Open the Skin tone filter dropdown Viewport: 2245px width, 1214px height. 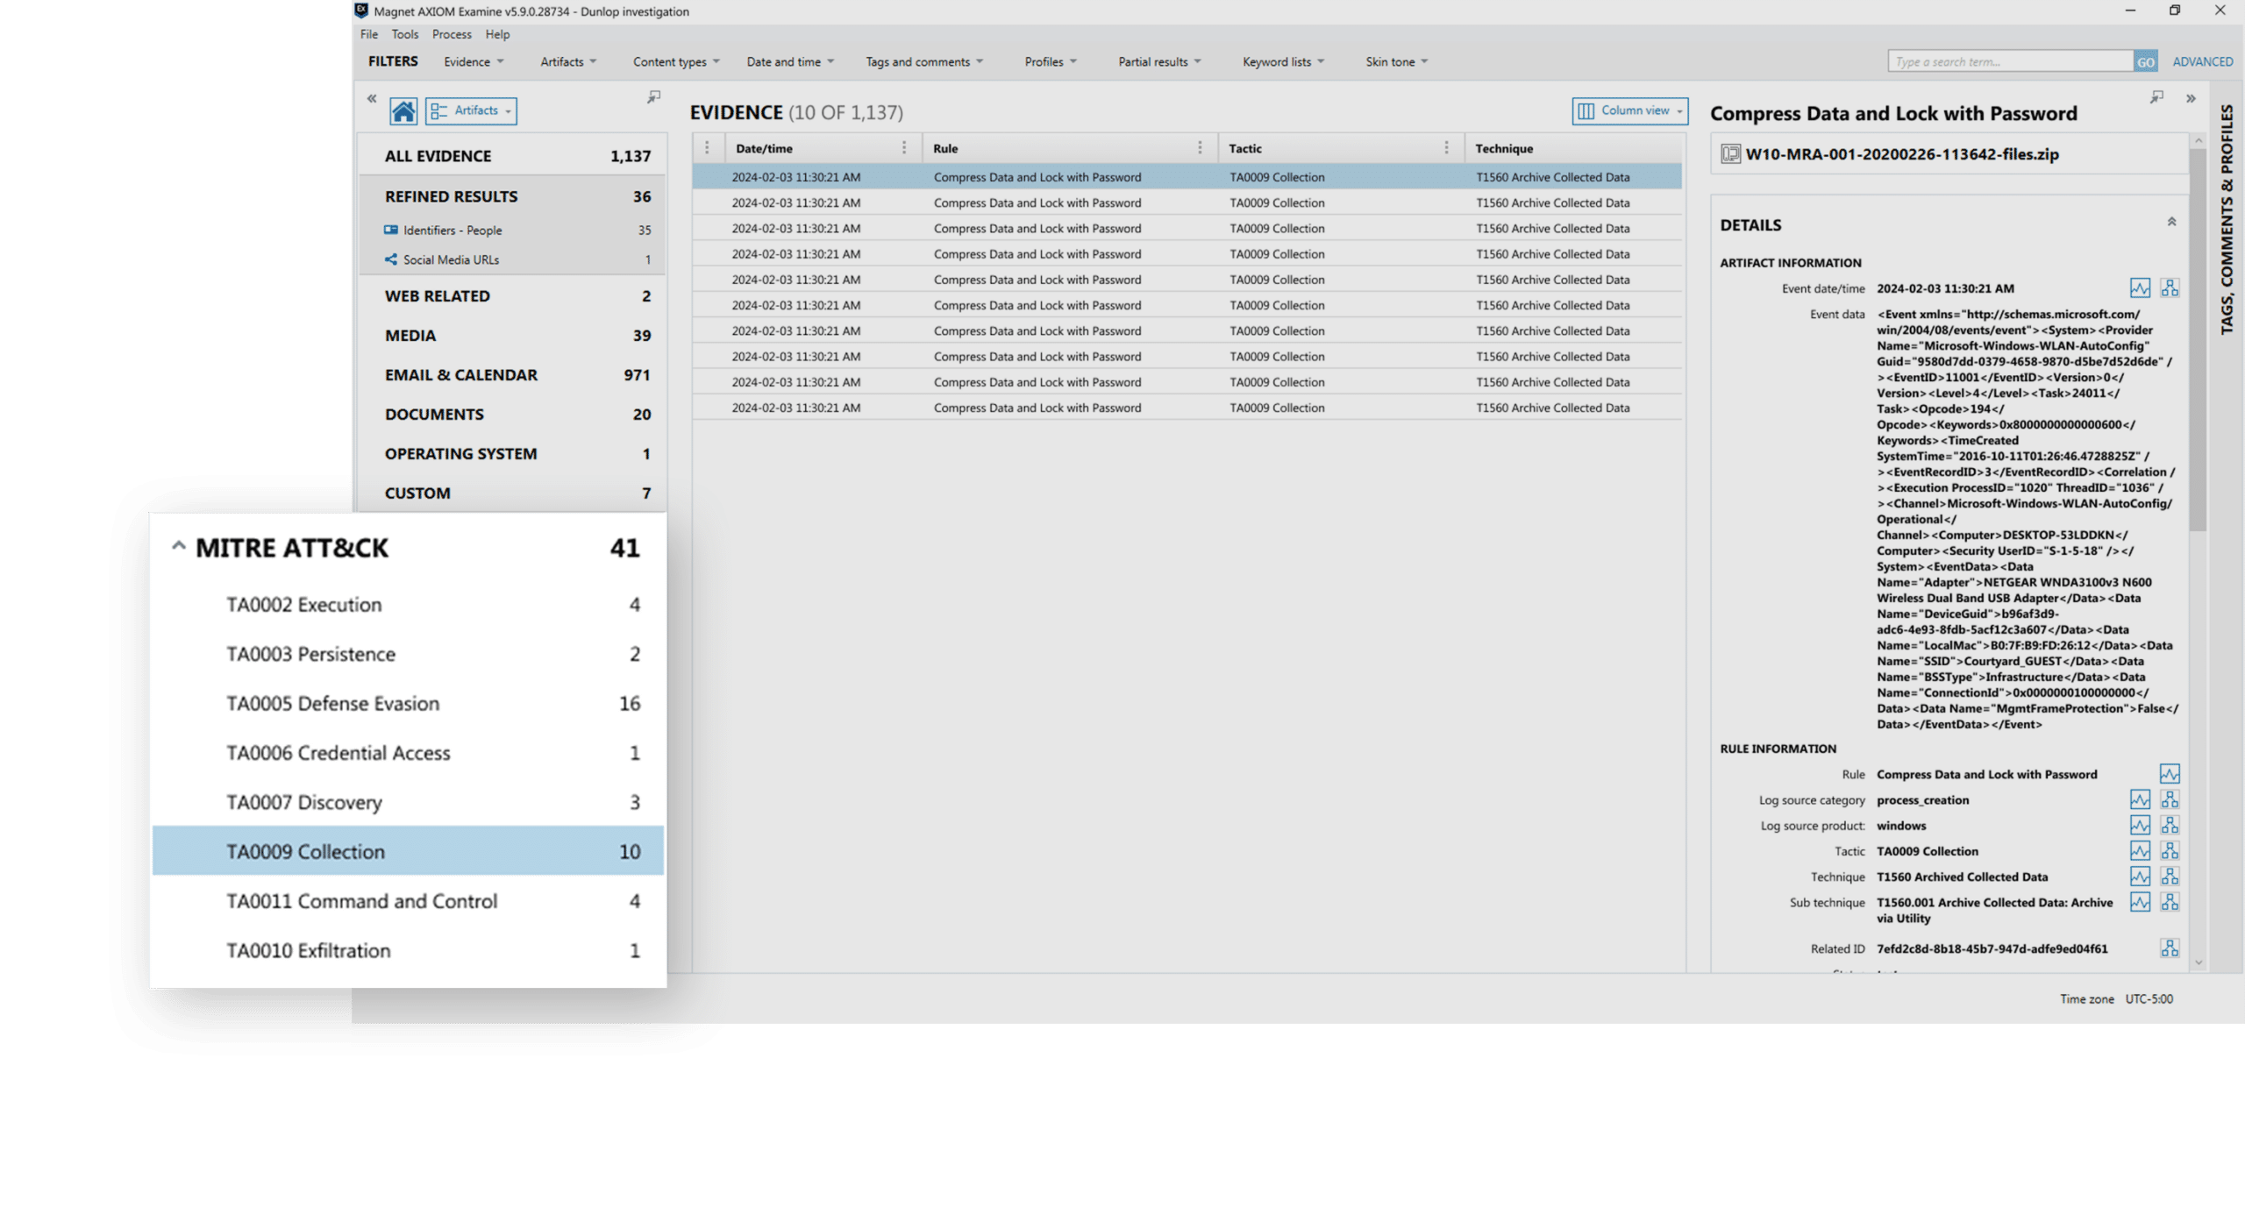tap(1396, 61)
